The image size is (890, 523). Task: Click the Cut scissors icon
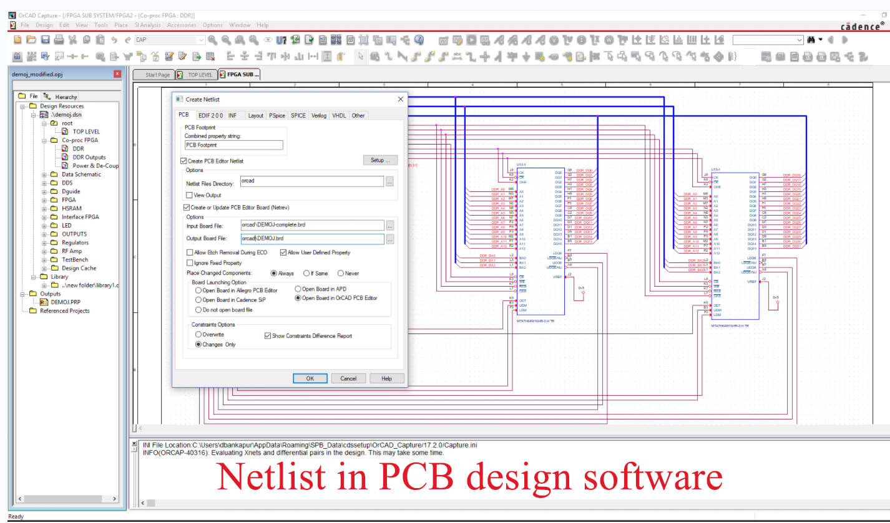click(x=72, y=40)
